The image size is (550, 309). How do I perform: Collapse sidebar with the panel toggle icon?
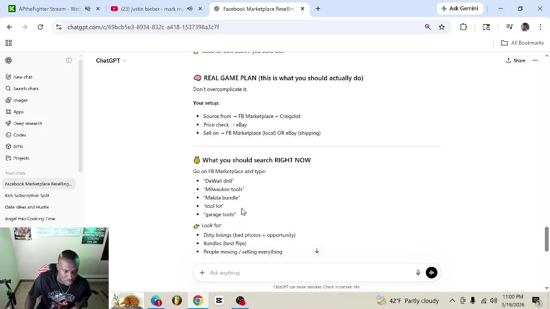coord(69,61)
